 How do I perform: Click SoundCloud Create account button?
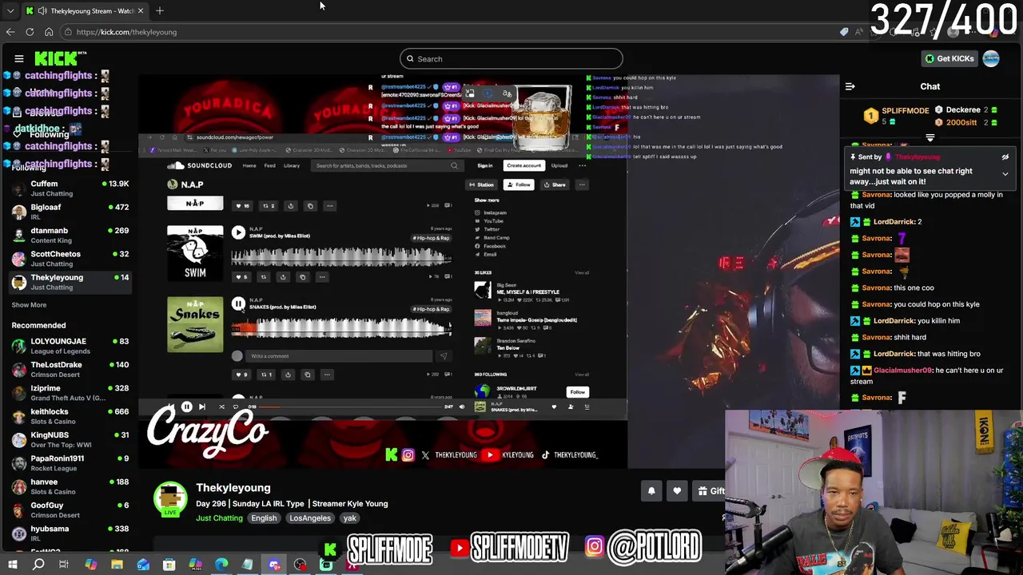point(523,165)
